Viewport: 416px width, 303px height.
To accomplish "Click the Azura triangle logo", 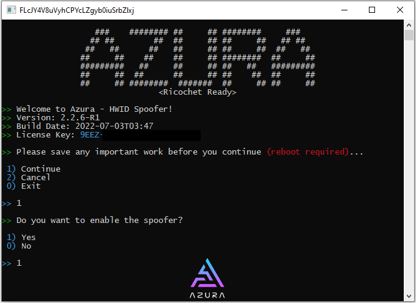I will [x=207, y=273].
